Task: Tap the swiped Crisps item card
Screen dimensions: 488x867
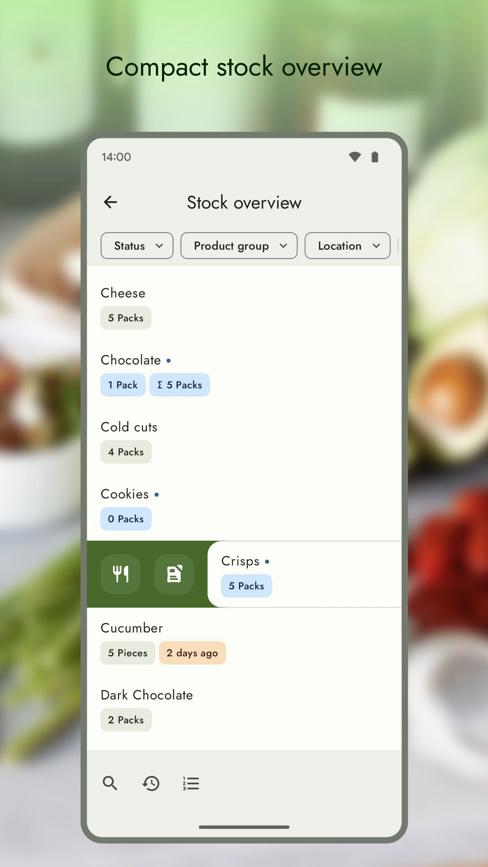Action: 312,574
